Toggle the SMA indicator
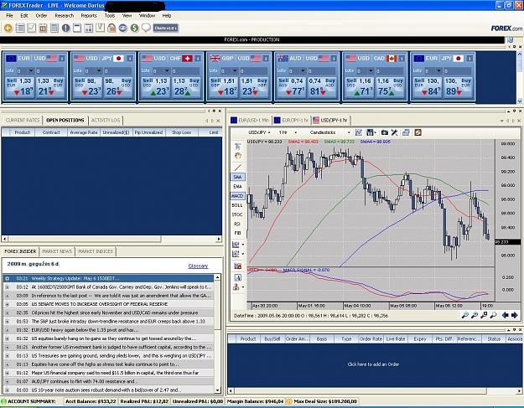This screenshot has height=408, width=524. pyautogui.click(x=237, y=177)
